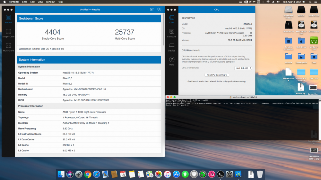Screen dimensions: 321x180
Task: Open Geekbench from the Dock
Action: tap(238, 174)
